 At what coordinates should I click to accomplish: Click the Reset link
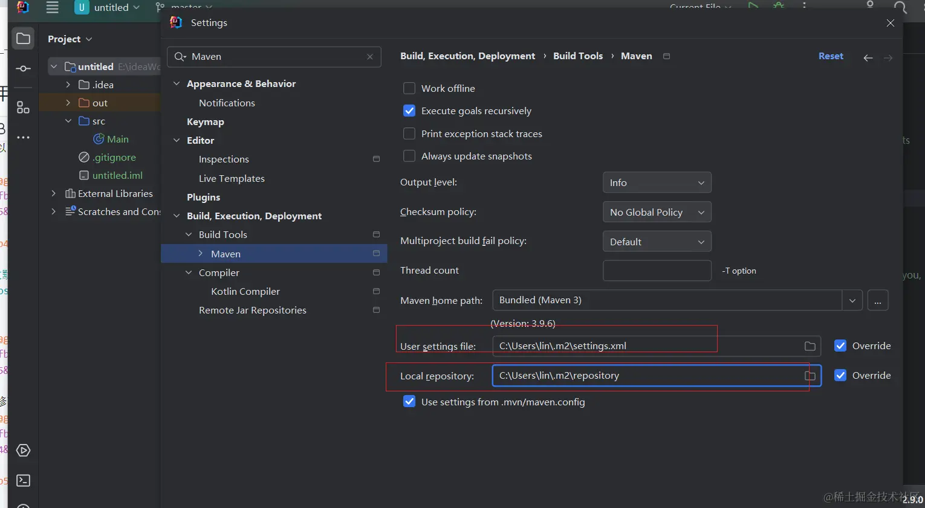click(x=831, y=56)
